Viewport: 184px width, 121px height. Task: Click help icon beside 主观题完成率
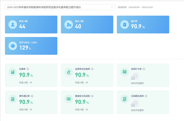click(x=146, y=96)
